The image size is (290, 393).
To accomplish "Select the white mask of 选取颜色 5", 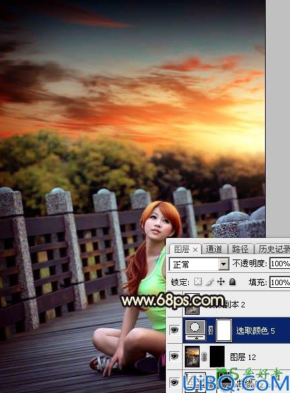I will (x=224, y=330).
